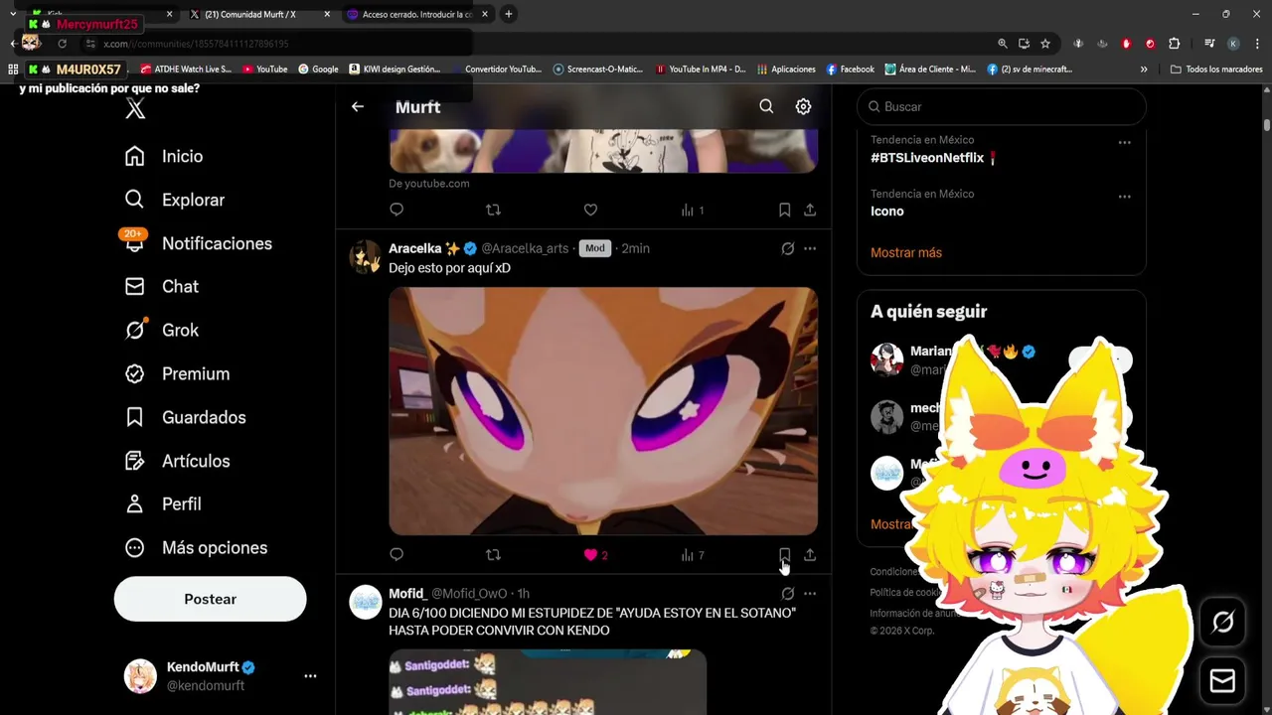Search within Murft community icon

coord(766,106)
